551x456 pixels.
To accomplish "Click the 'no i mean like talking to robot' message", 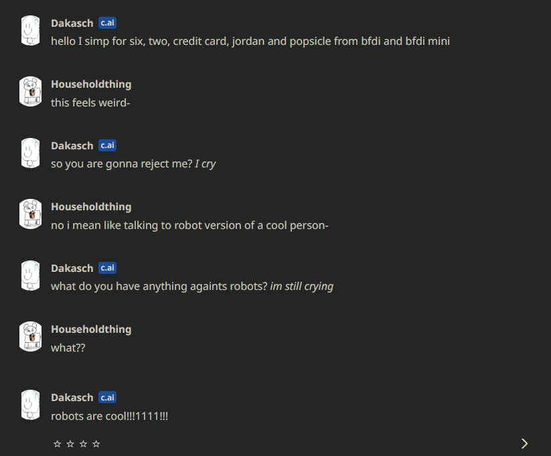I will click(x=189, y=225).
